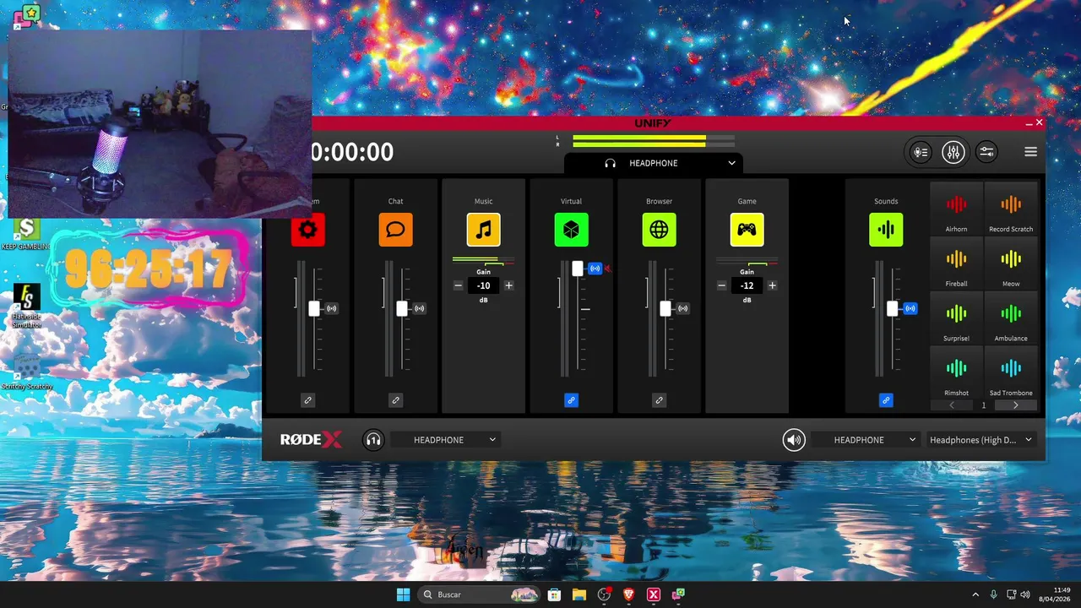Expand the top HEADPHONE mix dropdown
Screen dimensions: 1081x608
coord(655,163)
